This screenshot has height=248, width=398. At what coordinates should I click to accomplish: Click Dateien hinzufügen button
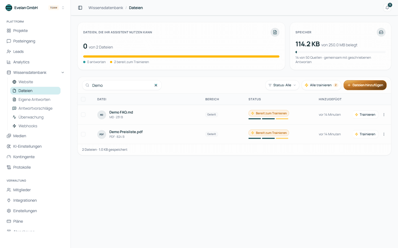pyautogui.click(x=365, y=85)
